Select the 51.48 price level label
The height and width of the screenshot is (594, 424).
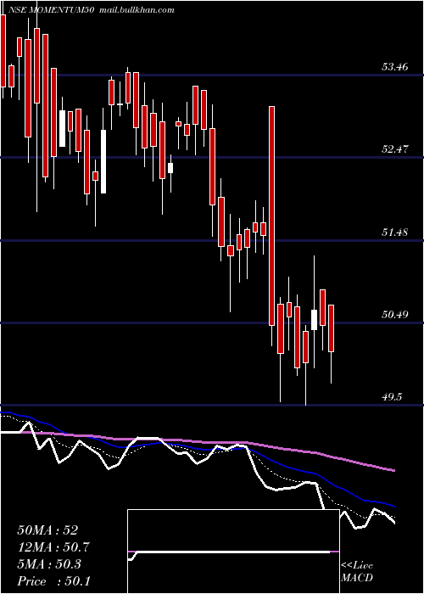click(395, 233)
